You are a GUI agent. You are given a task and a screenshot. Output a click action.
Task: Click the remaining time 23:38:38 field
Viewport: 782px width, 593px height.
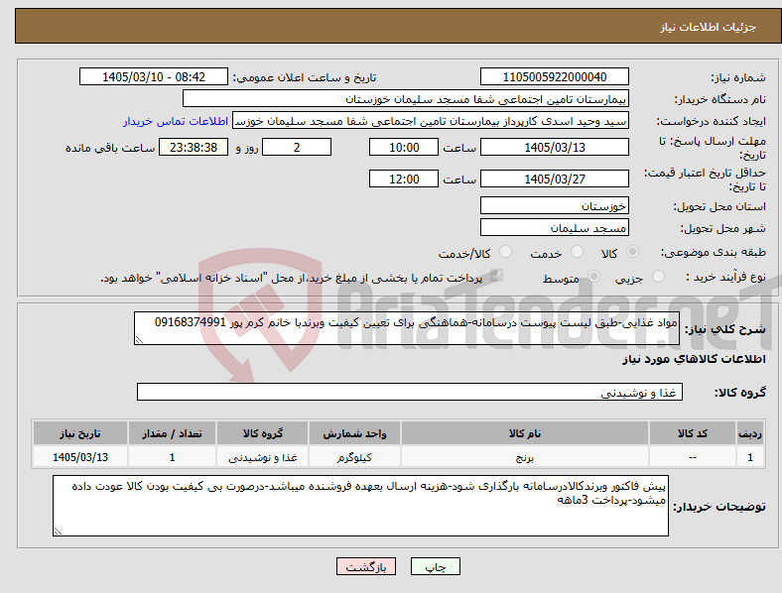pyautogui.click(x=194, y=148)
